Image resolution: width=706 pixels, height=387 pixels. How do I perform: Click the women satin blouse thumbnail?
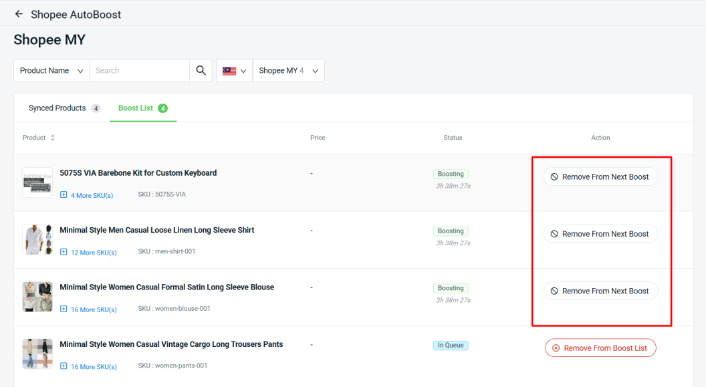(37, 297)
